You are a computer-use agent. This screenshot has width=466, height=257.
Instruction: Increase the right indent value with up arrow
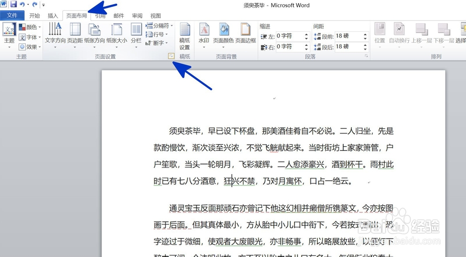click(307, 45)
